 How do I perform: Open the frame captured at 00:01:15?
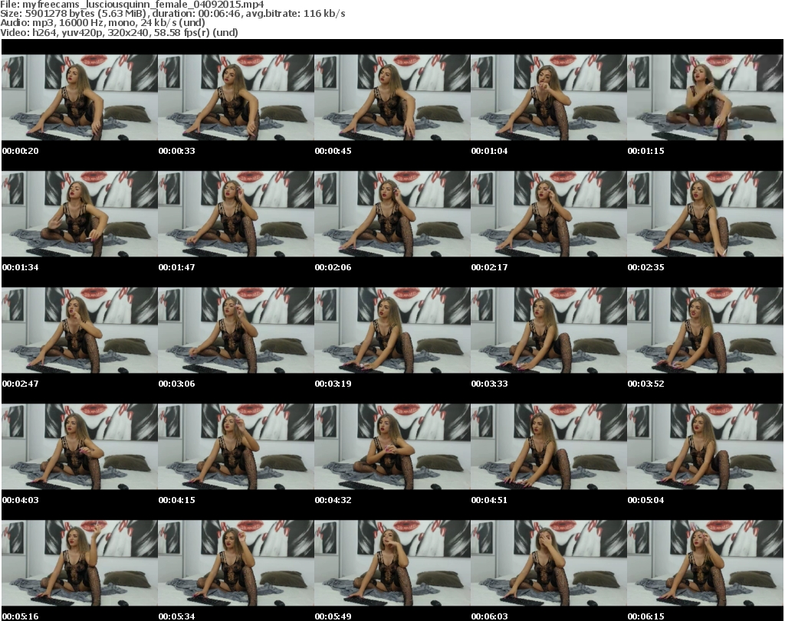[x=705, y=97]
